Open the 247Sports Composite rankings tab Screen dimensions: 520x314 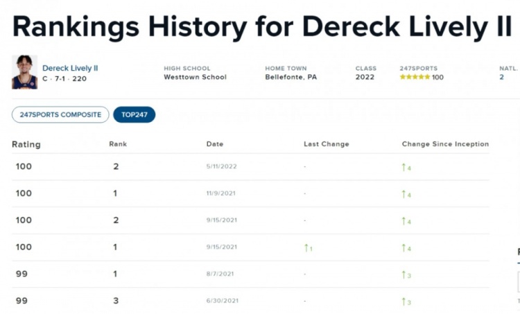click(x=60, y=114)
